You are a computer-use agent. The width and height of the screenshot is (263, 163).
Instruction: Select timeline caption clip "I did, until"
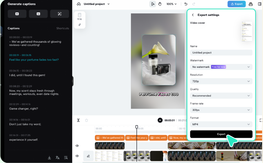click(158, 138)
